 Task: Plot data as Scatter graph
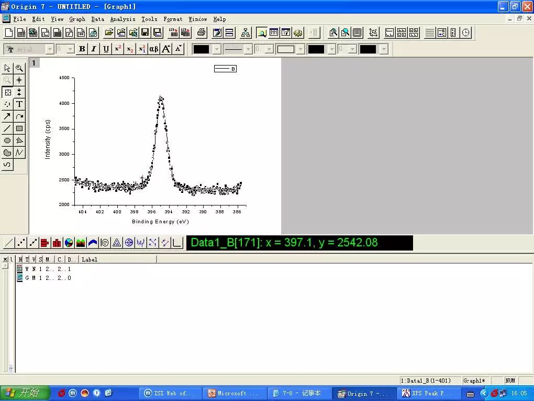tap(21, 243)
